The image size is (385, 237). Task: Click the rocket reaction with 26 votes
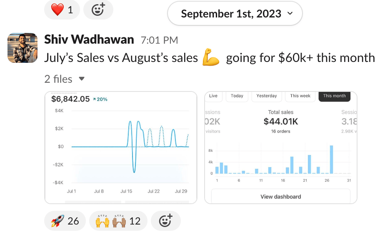(65, 221)
